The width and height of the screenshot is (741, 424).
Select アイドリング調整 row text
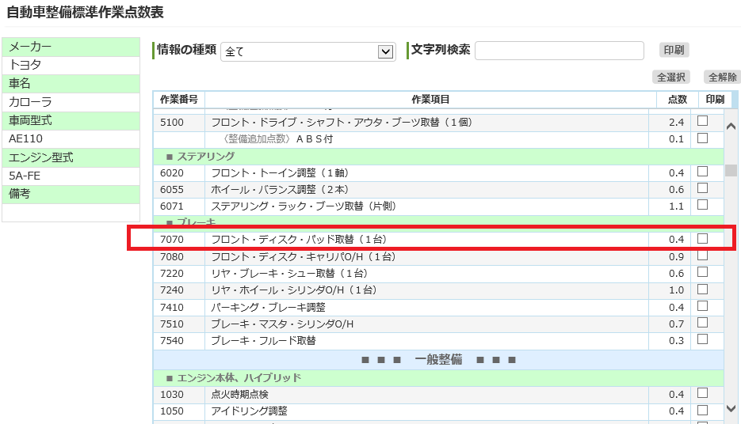[x=249, y=411]
